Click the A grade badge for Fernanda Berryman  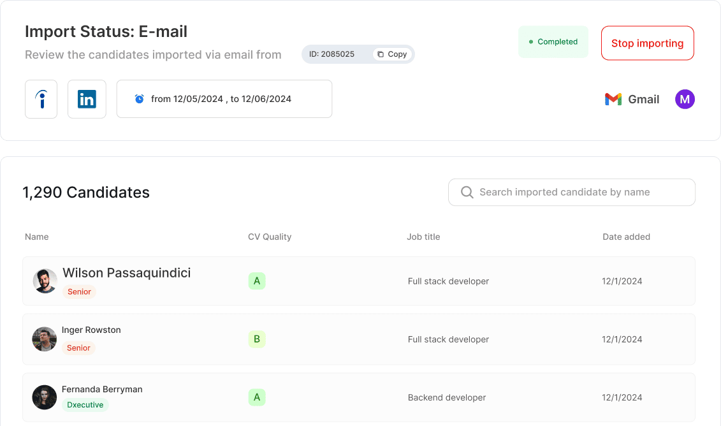point(257,397)
